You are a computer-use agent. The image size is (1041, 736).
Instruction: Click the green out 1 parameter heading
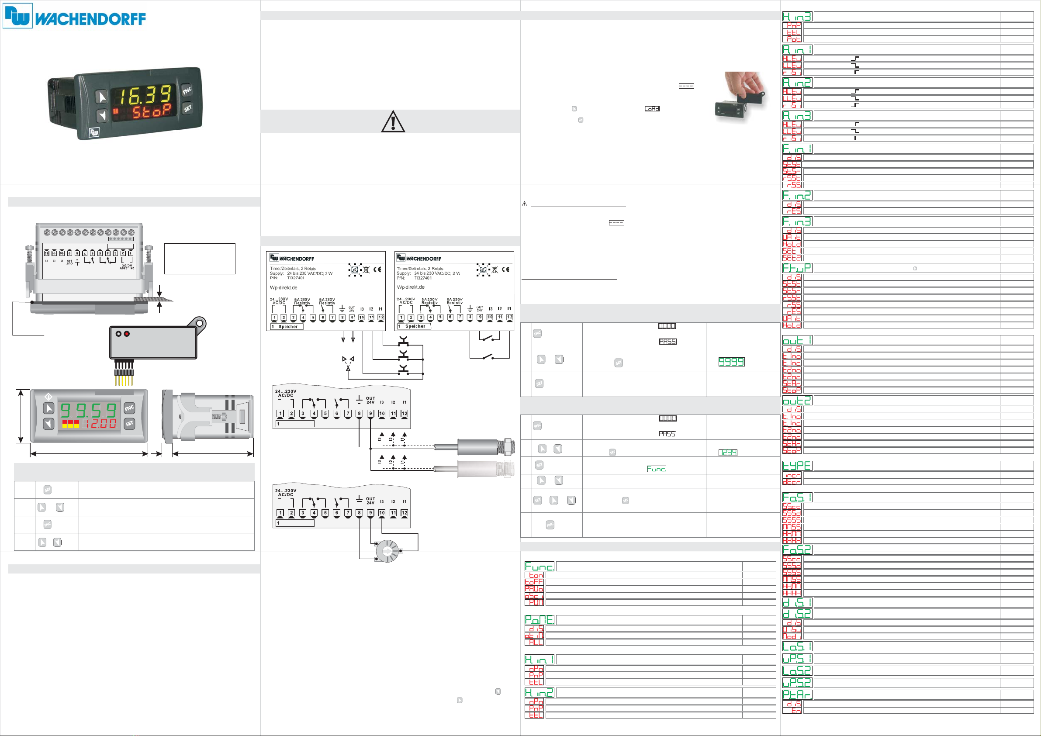click(x=797, y=340)
